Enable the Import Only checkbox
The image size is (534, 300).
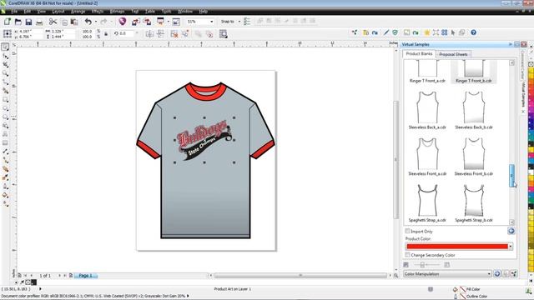(407, 231)
